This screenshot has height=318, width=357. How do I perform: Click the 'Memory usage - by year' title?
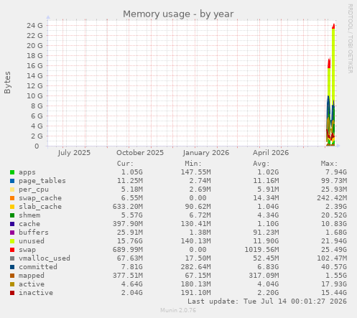tap(178, 14)
